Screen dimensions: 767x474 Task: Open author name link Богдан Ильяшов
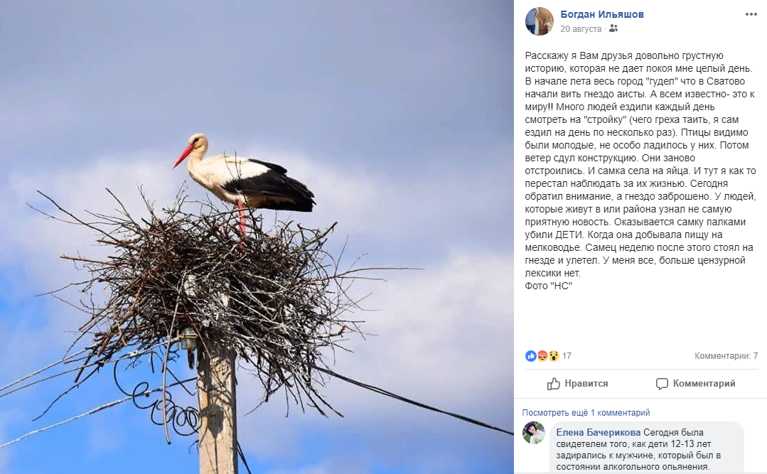pyautogui.click(x=601, y=15)
